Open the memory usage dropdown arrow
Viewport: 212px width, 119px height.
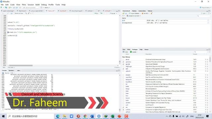coord(149,13)
